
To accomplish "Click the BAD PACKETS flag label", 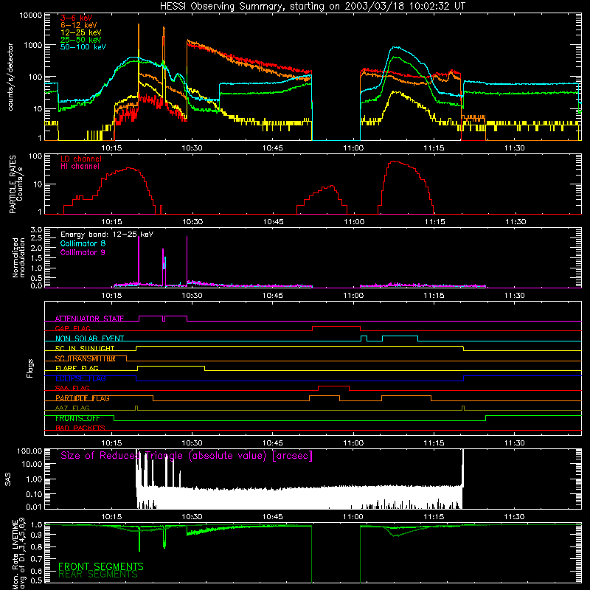I will 80,428.
